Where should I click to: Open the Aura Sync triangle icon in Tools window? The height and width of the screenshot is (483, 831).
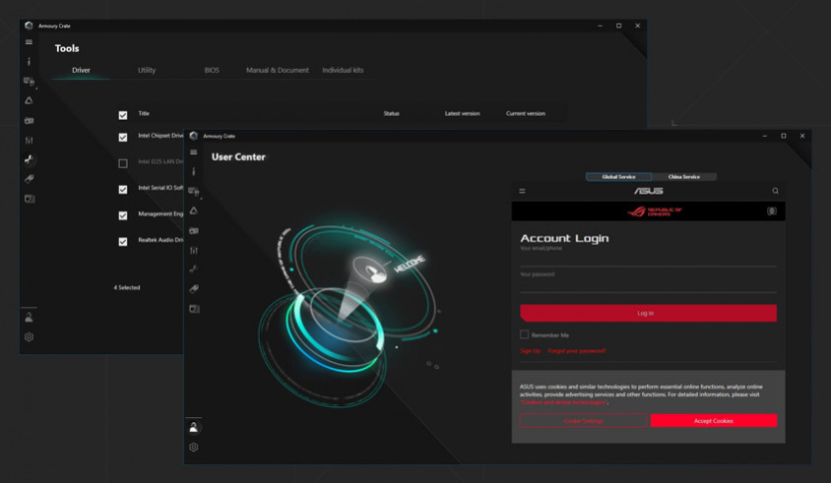29,100
